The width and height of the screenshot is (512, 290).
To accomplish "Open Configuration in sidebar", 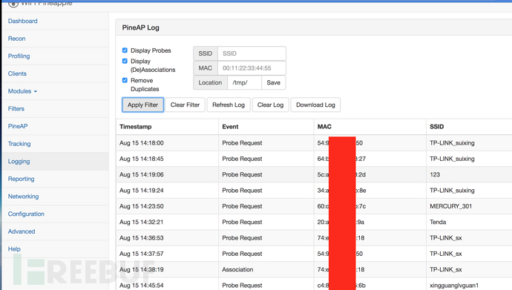I will (x=26, y=214).
